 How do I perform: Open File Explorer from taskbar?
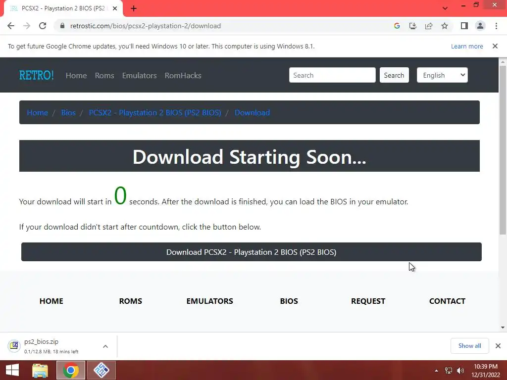(40, 370)
